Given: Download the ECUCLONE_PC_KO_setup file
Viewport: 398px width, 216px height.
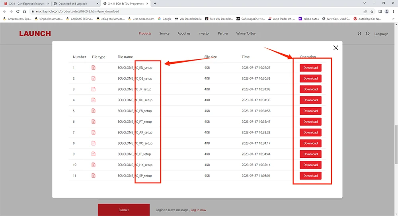Looking at the screenshot, I should coord(310,143).
